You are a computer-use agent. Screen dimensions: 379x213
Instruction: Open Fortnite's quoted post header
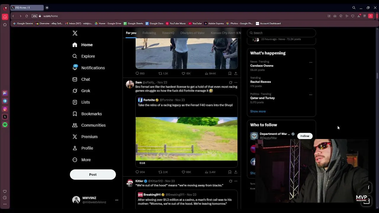click(x=161, y=100)
